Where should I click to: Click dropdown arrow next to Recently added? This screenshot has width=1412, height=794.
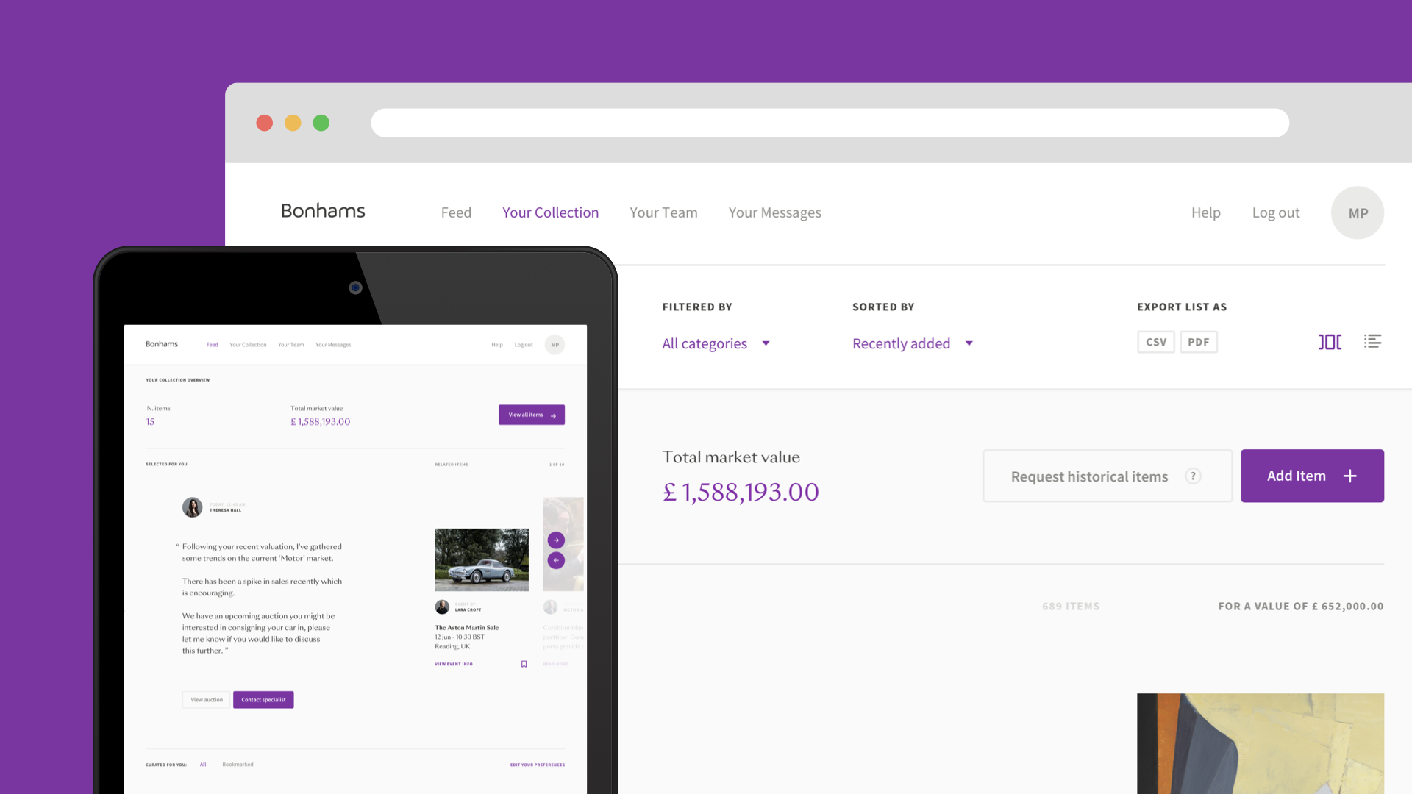969,343
